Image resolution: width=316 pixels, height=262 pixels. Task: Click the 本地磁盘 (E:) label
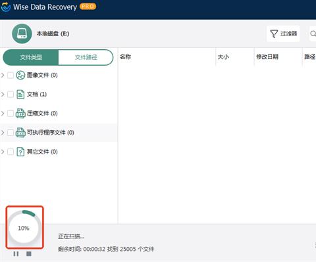[53, 33]
